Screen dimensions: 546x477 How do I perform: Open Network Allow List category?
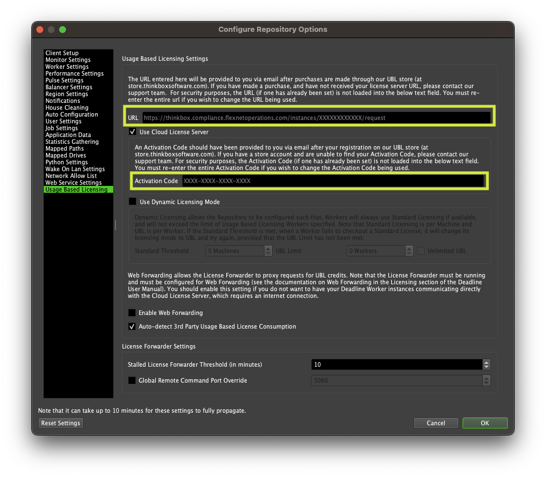tap(78, 176)
